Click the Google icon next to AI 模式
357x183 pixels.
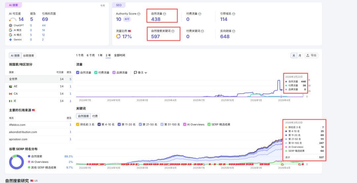tap(11, 35)
